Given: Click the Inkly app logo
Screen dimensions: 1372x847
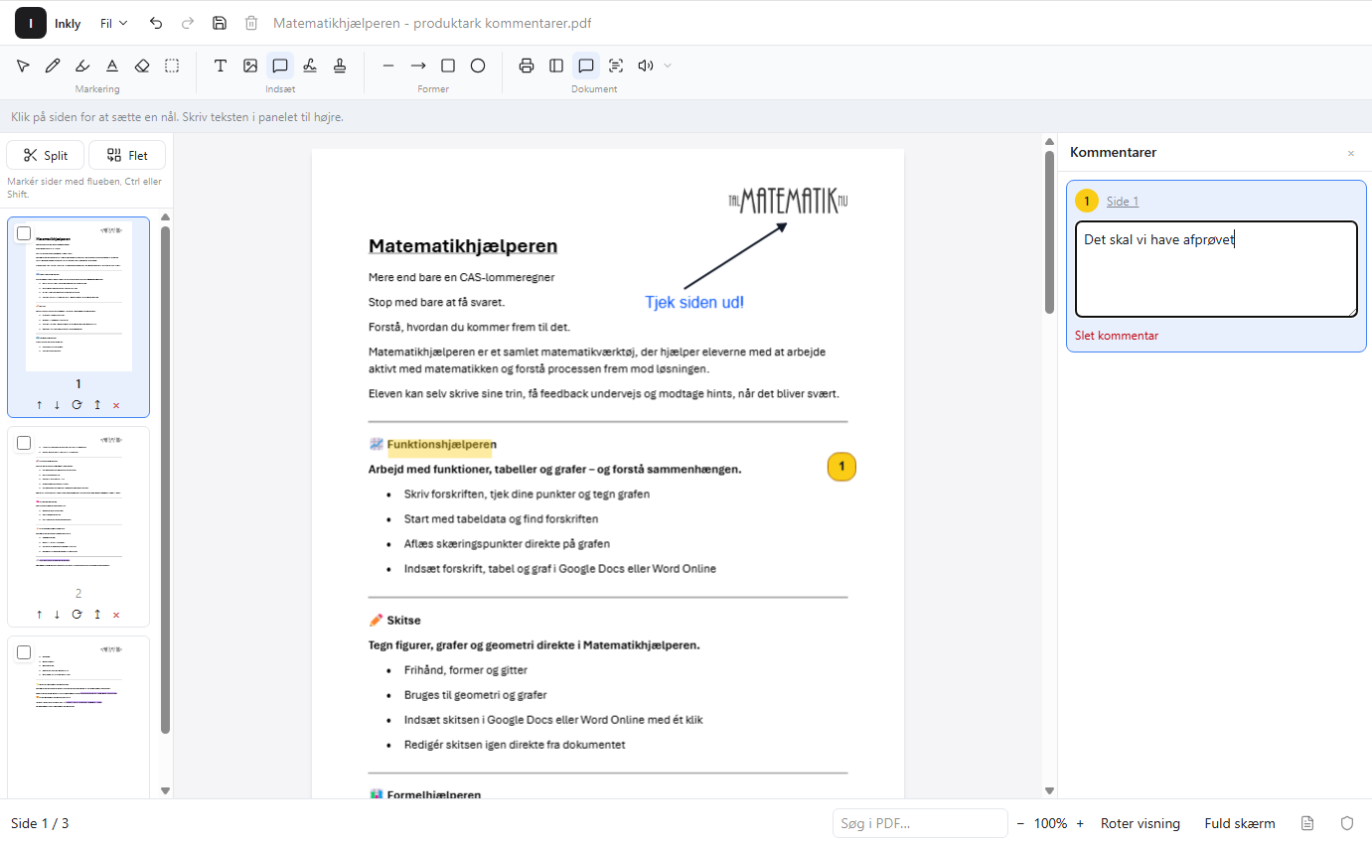Looking at the screenshot, I should (x=31, y=23).
